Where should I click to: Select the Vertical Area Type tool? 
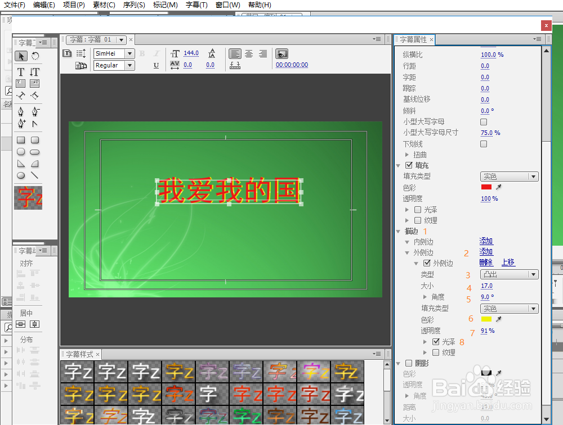point(34,84)
